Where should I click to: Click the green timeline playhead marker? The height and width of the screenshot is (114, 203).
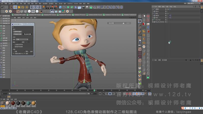tap(94, 90)
